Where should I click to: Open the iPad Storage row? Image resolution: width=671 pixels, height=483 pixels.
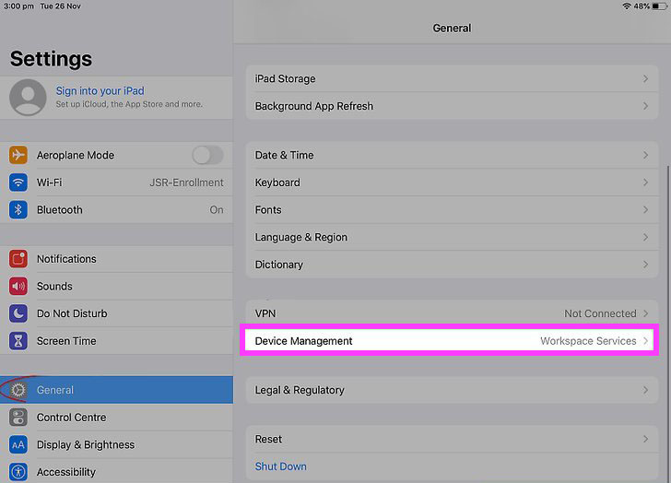452,78
